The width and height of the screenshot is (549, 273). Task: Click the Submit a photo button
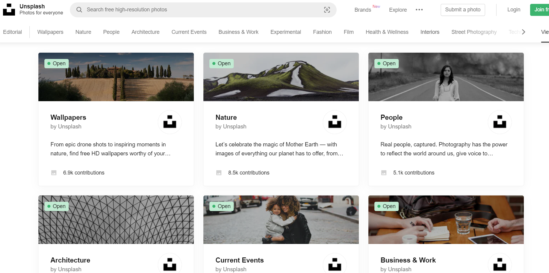tap(463, 10)
